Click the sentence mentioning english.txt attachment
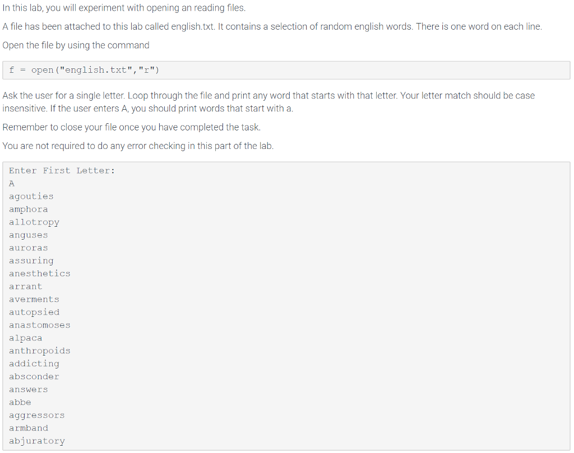The width and height of the screenshot is (574, 453). click(x=272, y=27)
